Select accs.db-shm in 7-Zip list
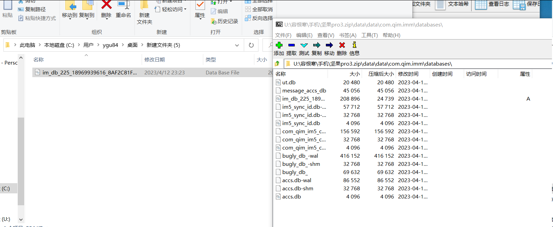This screenshot has height=227, width=553. [298, 189]
